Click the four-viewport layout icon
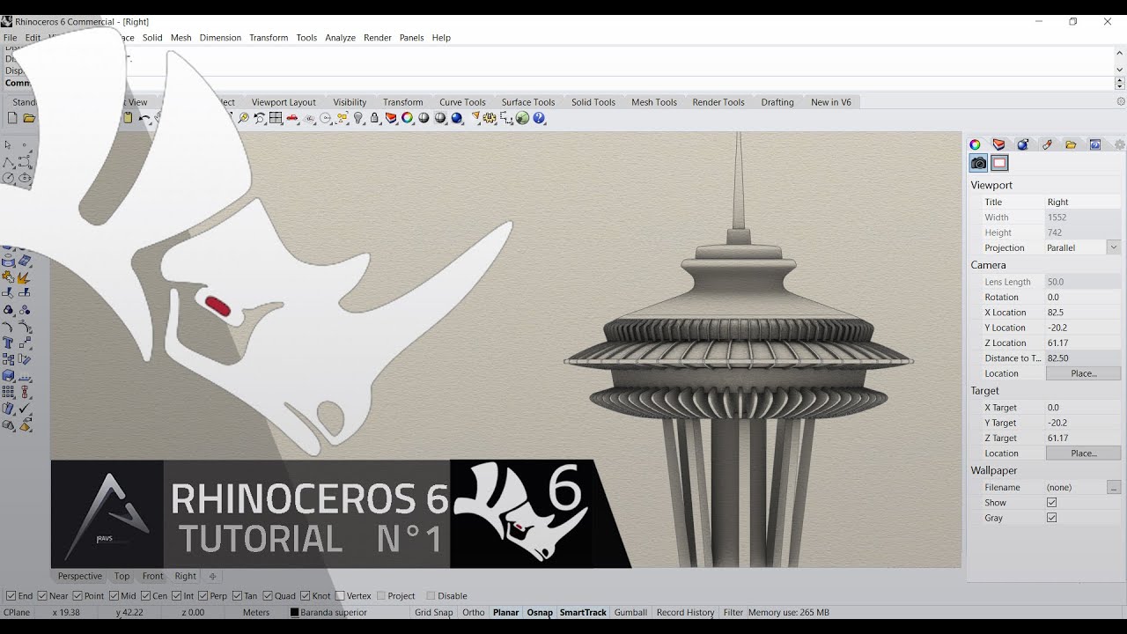 click(x=276, y=118)
